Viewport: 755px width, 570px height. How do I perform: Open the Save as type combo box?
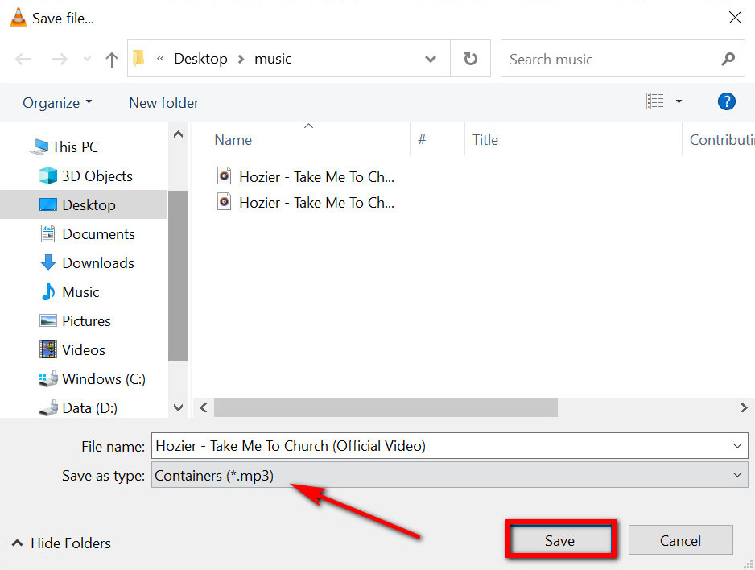click(x=450, y=475)
